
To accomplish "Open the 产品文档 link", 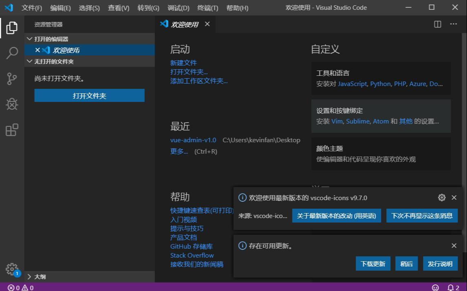I will (x=184, y=237).
